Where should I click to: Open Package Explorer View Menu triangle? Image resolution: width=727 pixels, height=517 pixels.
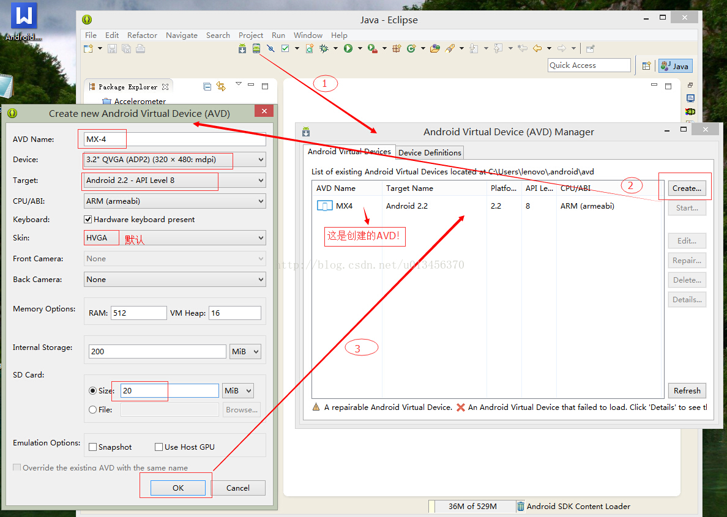(238, 84)
